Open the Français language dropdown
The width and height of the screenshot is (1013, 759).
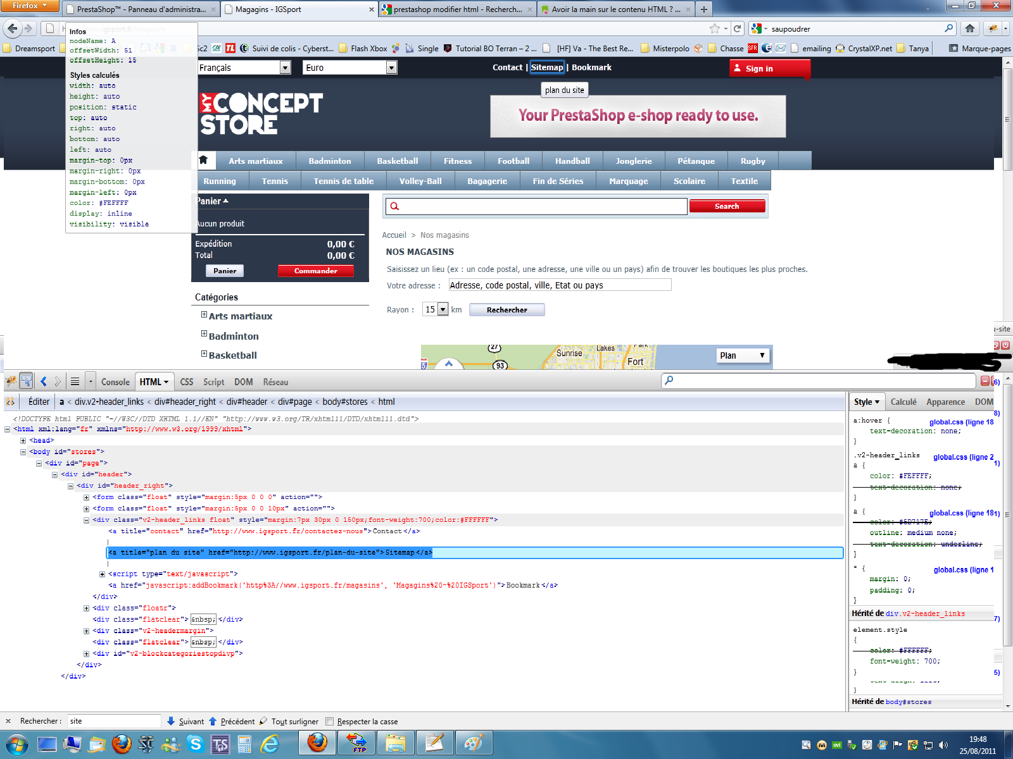point(244,68)
